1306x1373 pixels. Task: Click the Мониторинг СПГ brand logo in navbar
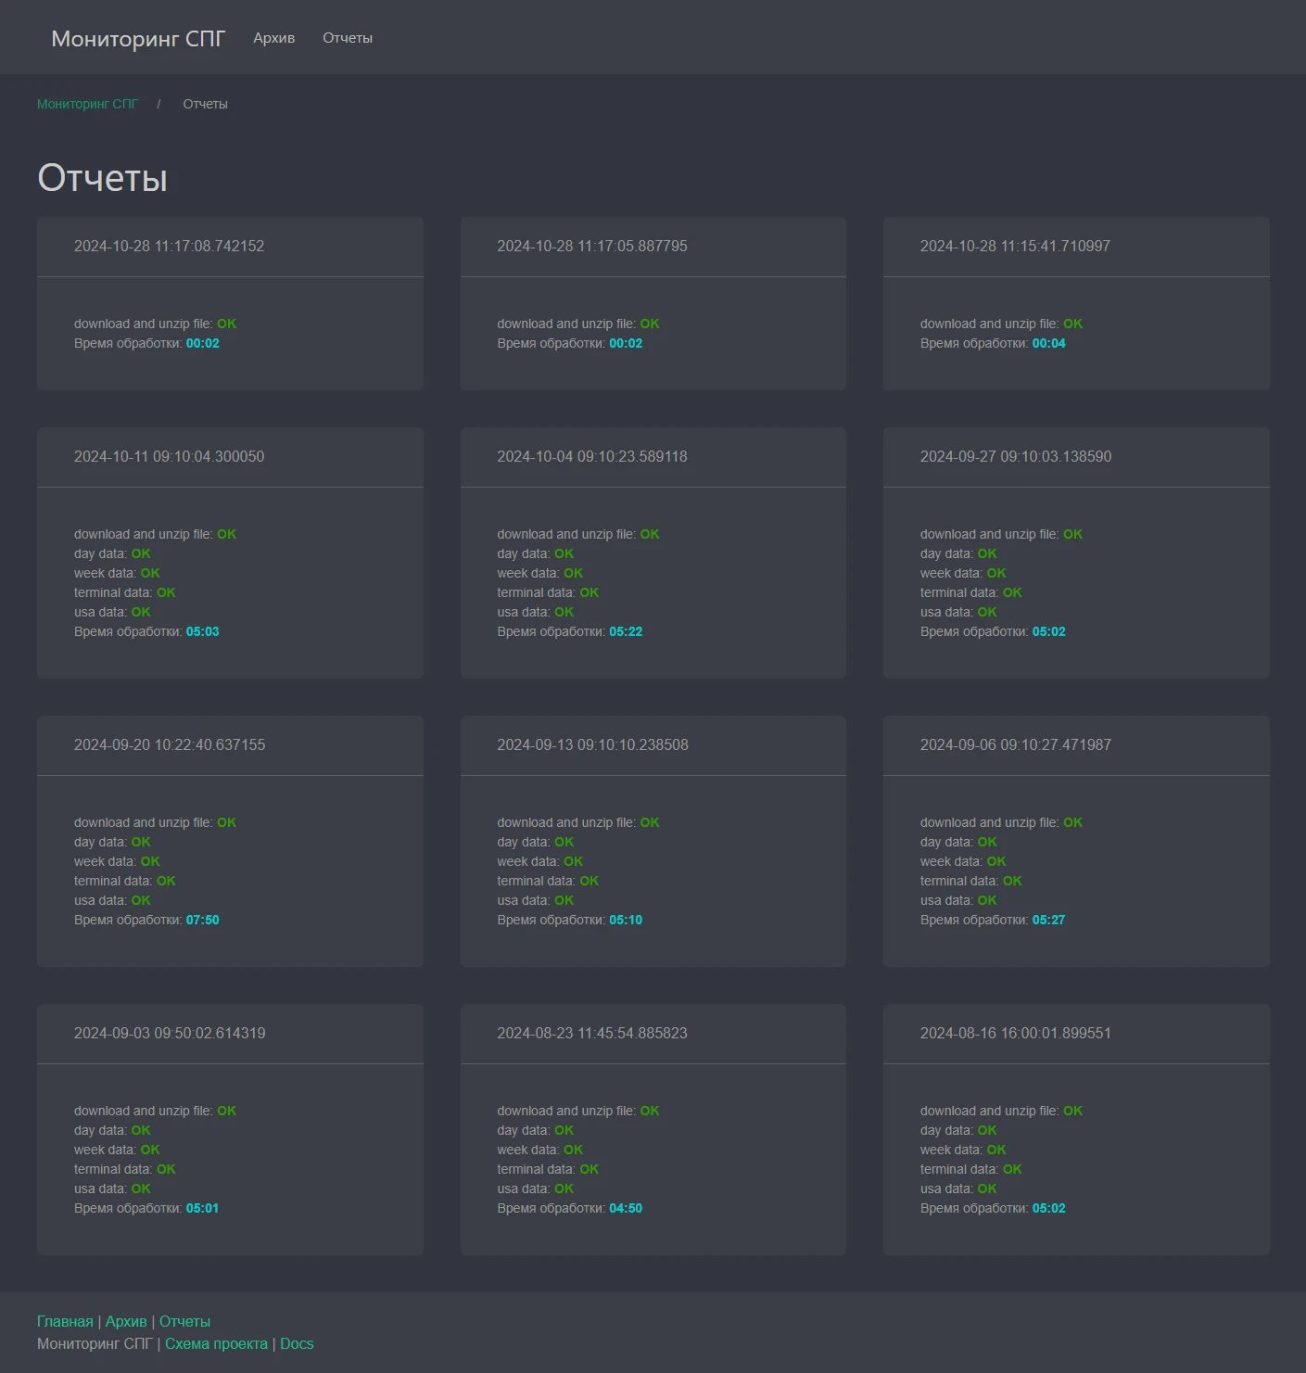point(138,38)
